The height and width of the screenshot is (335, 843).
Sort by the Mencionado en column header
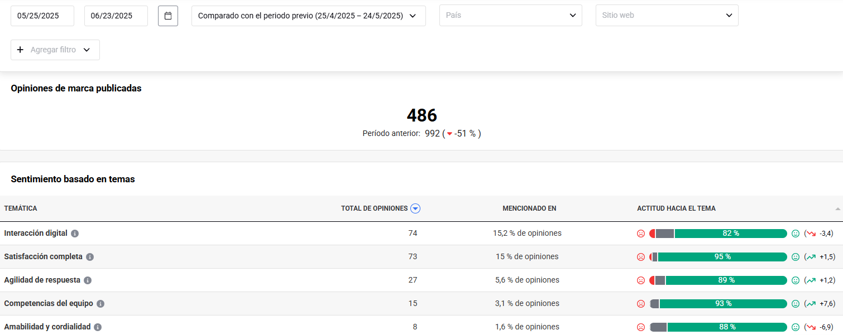pyautogui.click(x=529, y=208)
